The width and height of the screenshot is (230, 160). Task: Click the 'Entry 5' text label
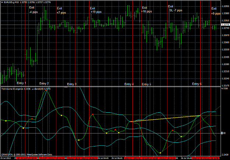coord(146,84)
